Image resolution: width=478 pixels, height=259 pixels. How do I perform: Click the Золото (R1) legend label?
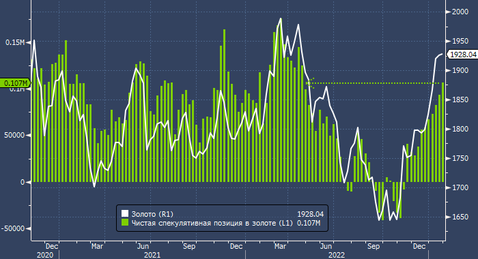[152, 214]
